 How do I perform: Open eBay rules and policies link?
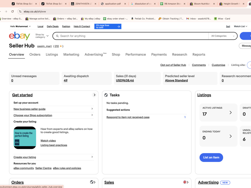[x=67, y=168]
